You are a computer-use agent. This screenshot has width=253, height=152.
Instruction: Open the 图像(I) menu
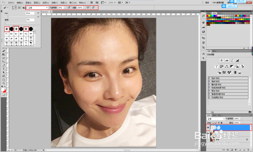(28, 3)
